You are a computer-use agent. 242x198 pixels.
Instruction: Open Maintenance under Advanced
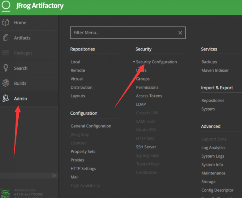tap(213, 173)
